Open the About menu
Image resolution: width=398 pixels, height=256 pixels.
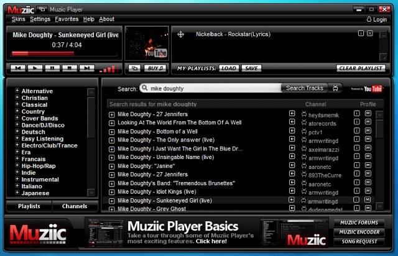click(x=106, y=19)
